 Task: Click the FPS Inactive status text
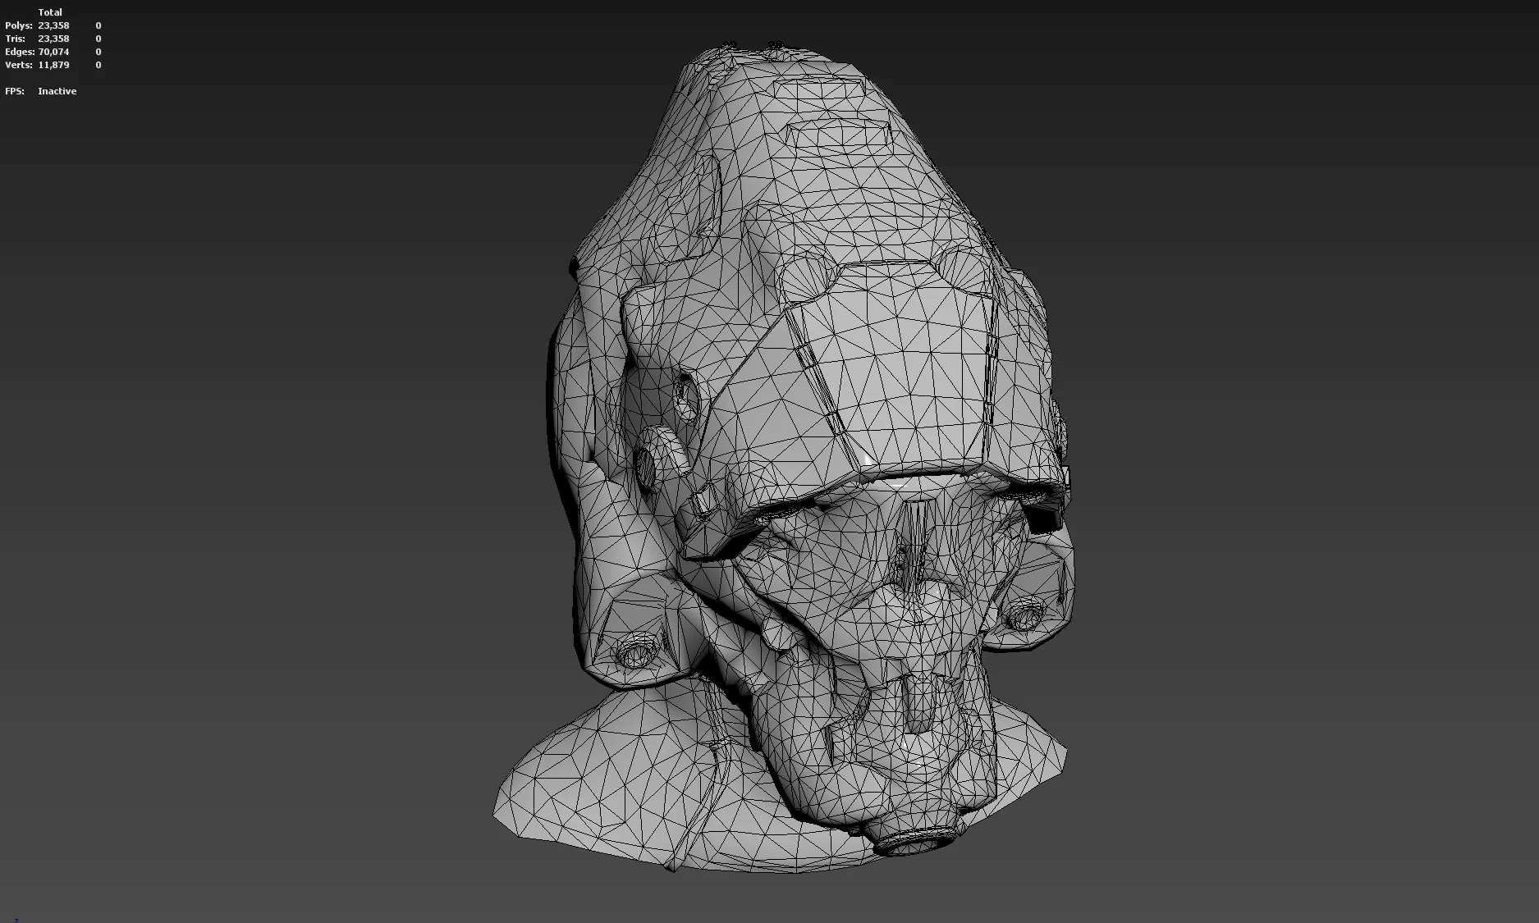click(57, 91)
